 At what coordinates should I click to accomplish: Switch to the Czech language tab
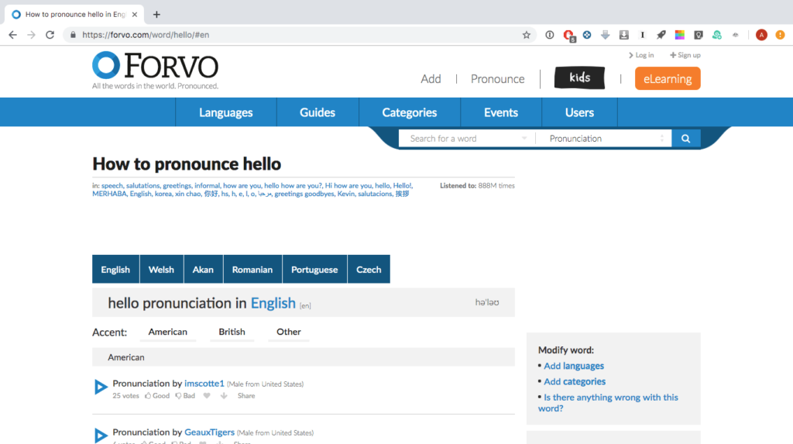369,270
